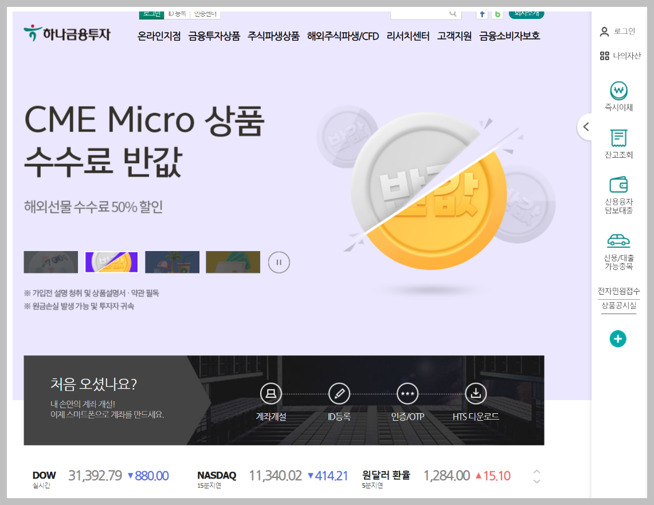Click the large 반값 coin image
Image resolution: width=654 pixels, height=505 pixels.
pos(430,192)
